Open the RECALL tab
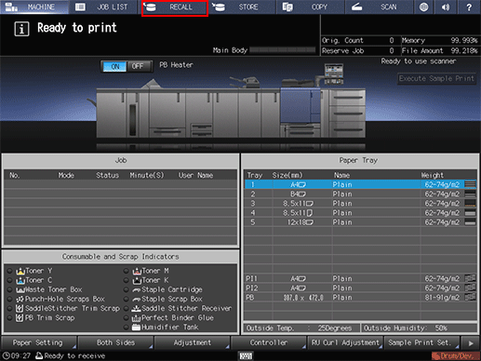The height and width of the screenshot is (361, 481). coord(175,7)
